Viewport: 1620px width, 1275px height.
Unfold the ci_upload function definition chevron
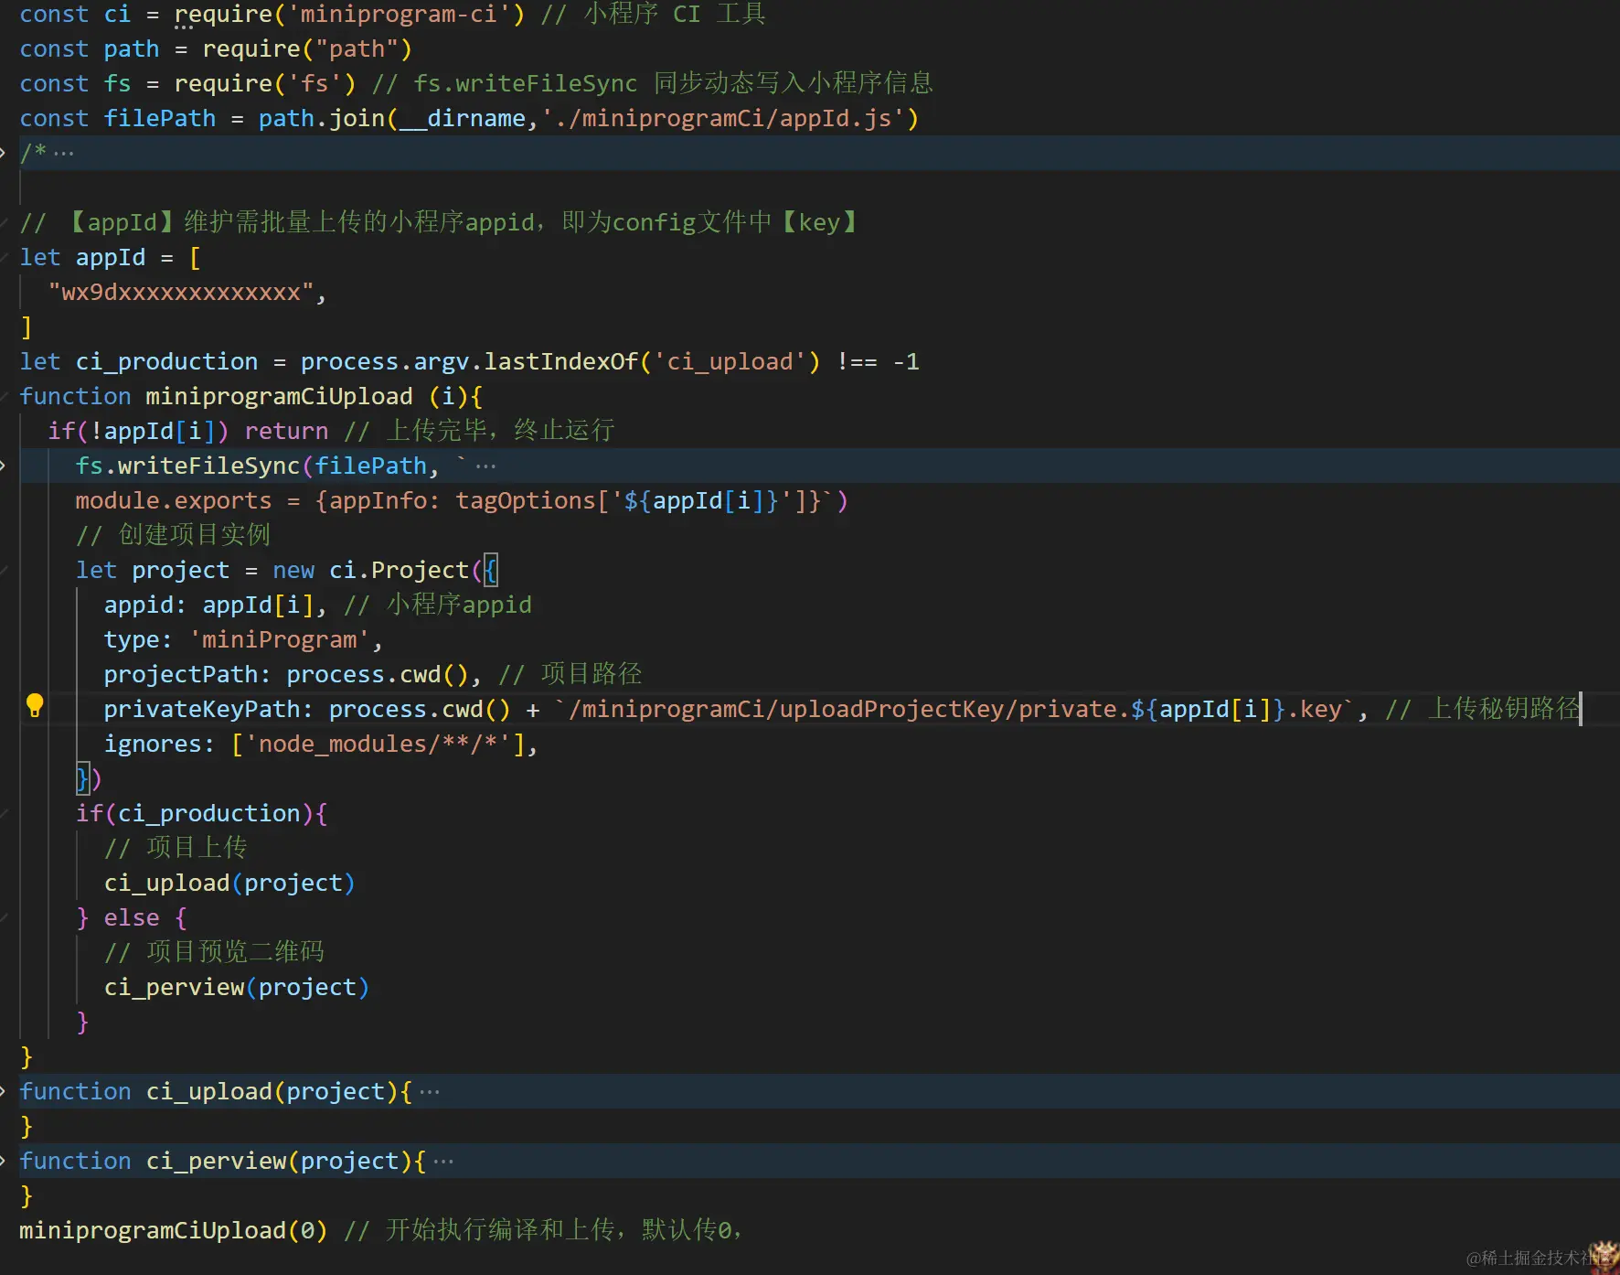pos(4,1091)
